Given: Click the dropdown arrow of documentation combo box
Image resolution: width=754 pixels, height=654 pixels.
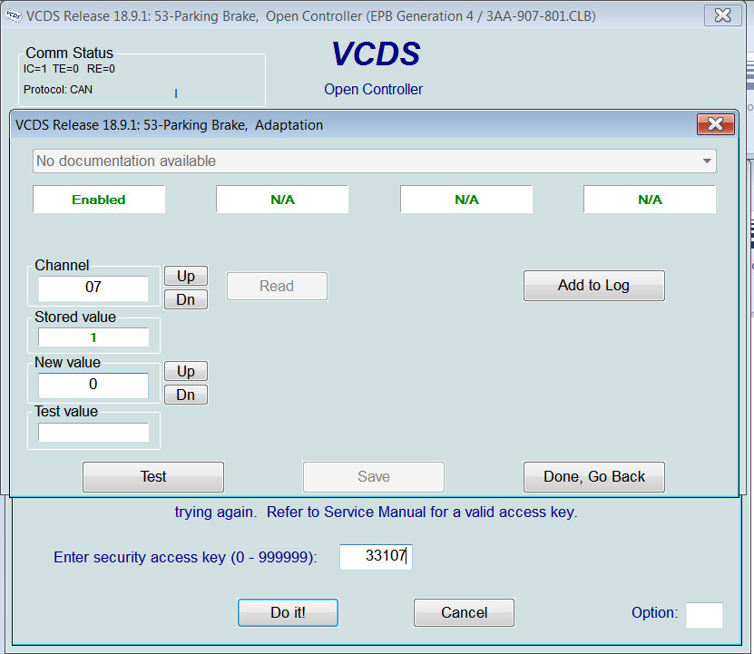Looking at the screenshot, I should point(707,161).
